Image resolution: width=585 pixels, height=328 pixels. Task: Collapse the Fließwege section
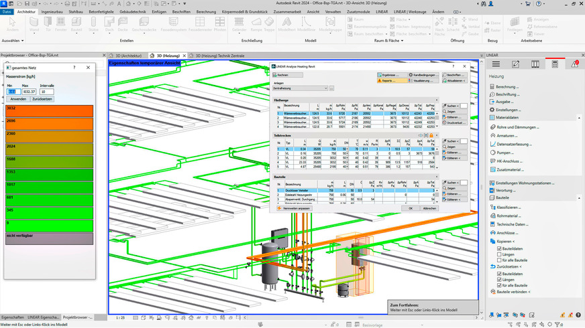tap(437, 100)
